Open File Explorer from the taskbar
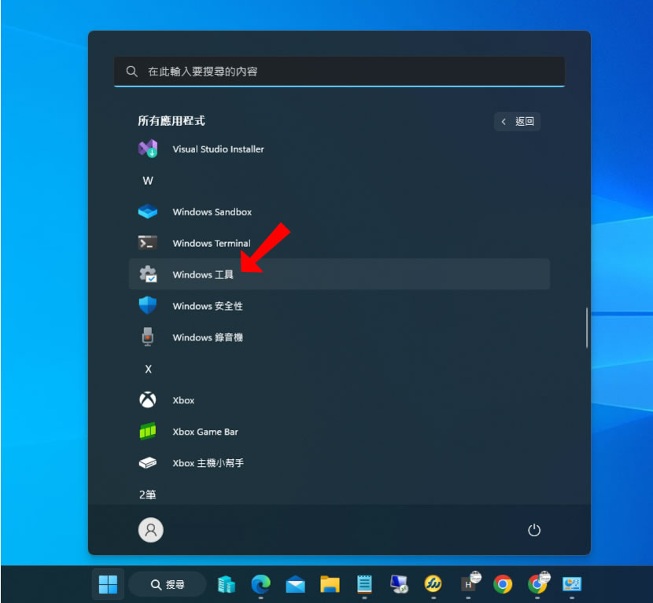 click(330, 584)
